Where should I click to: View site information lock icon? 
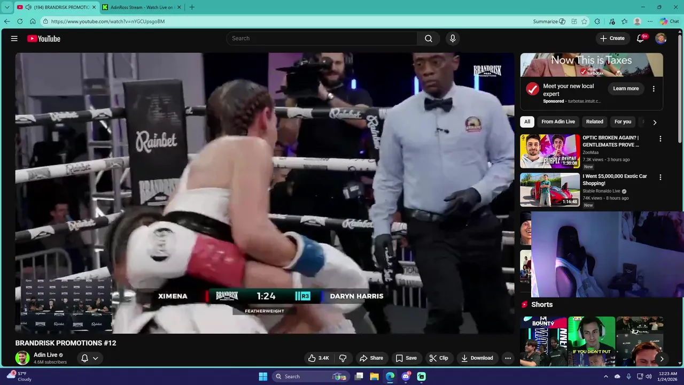[46, 21]
